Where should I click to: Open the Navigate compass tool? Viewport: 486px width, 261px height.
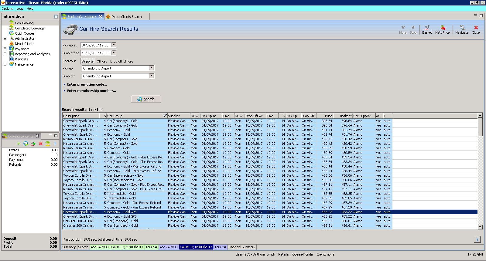click(x=462, y=29)
